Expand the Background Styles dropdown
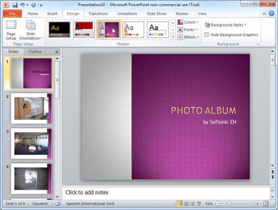Screen dimensions: 278x210 [225, 25]
